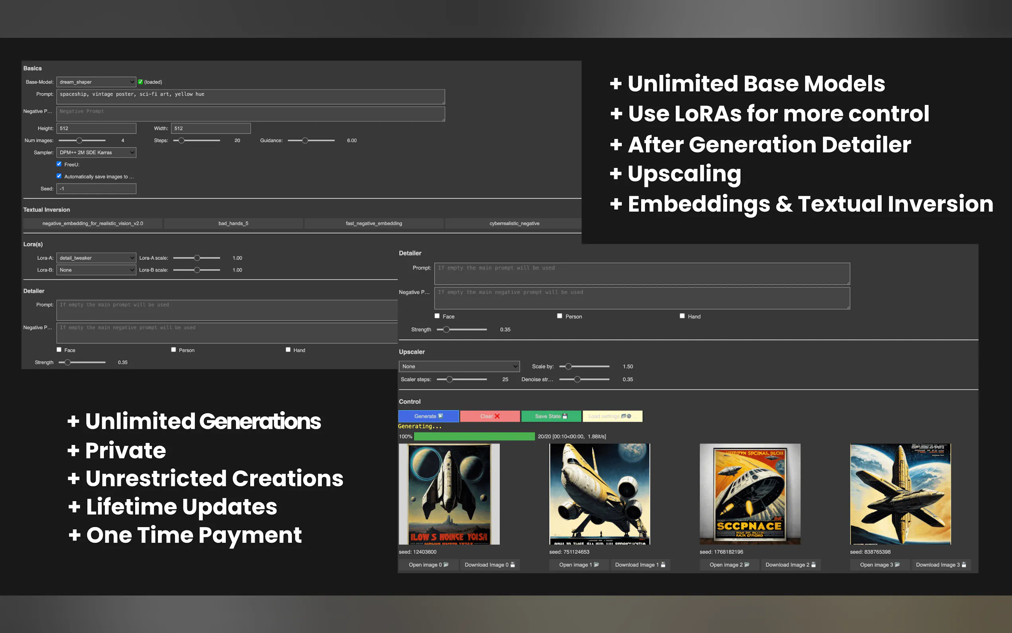Viewport: 1012px width, 633px height.
Task: Click Save State with disk icon
Action: pos(551,416)
